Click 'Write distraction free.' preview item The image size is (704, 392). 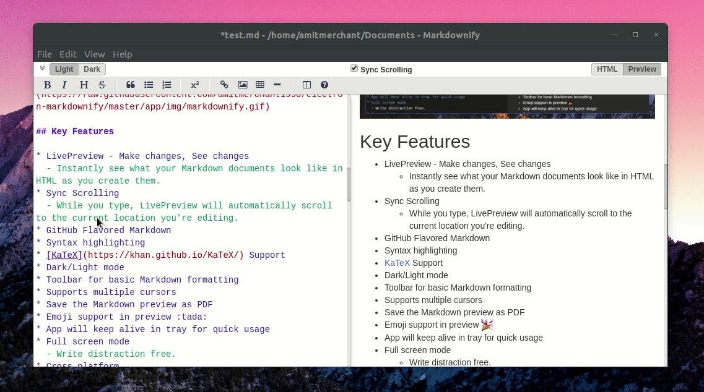pyautogui.click(x=450, y=362)
